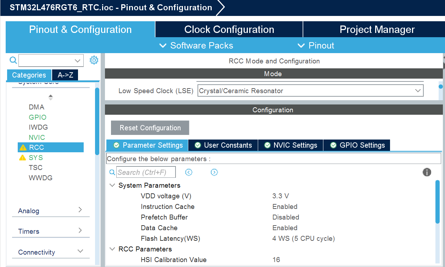Select NVIC in the category list
Screen dimensions: 445x267
(x=37, y=137)
